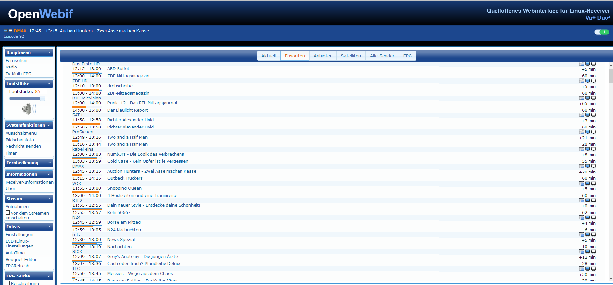Open Aufnahmen in the Stream panel
This screenshot has height=285, width=613.
(17, 206)
